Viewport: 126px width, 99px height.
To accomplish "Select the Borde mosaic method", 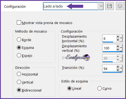I will (19, 40).
